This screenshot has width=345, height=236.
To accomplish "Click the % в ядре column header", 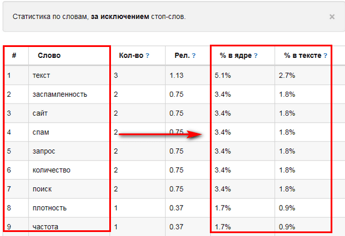I will [236, 56].
